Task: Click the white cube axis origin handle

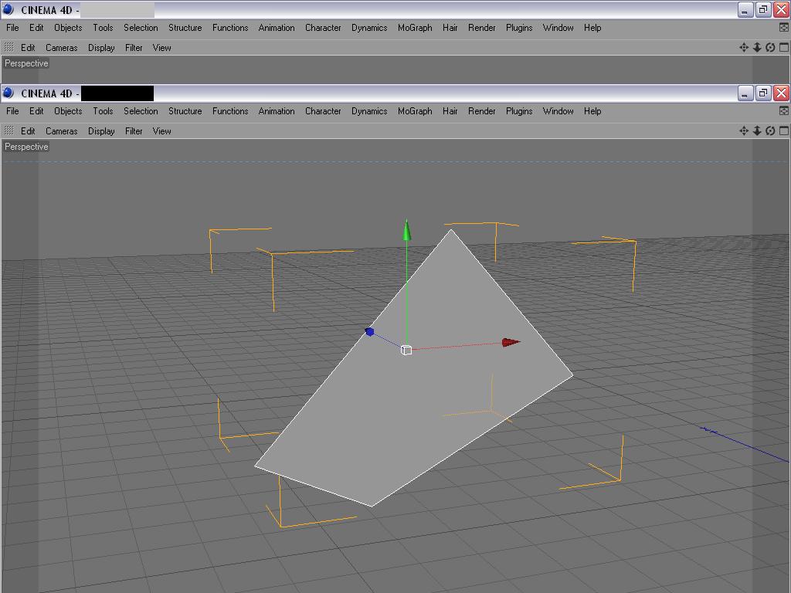Action: 406,350
